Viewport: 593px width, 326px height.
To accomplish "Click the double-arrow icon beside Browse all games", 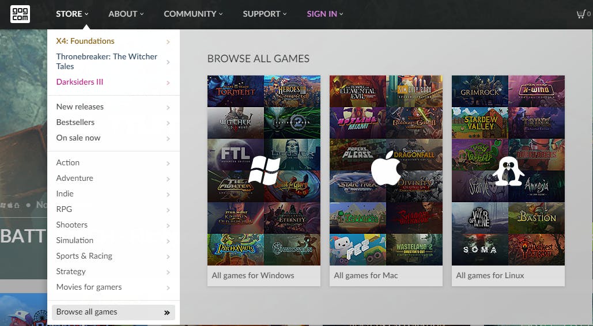I will click(x=167, y=312).
